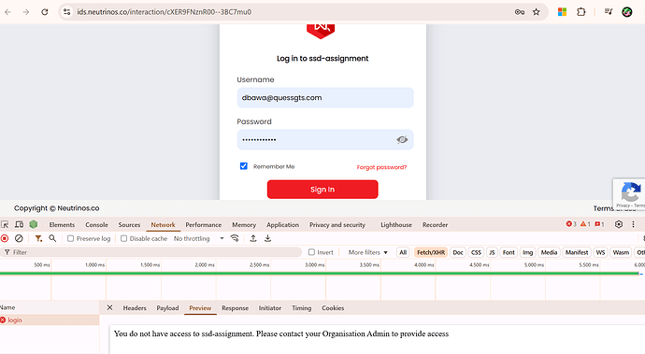Image resolution: width=645 pixels, height=354 pixels.
Task: View the raw Response tab
Action: (x=235, y=308)
